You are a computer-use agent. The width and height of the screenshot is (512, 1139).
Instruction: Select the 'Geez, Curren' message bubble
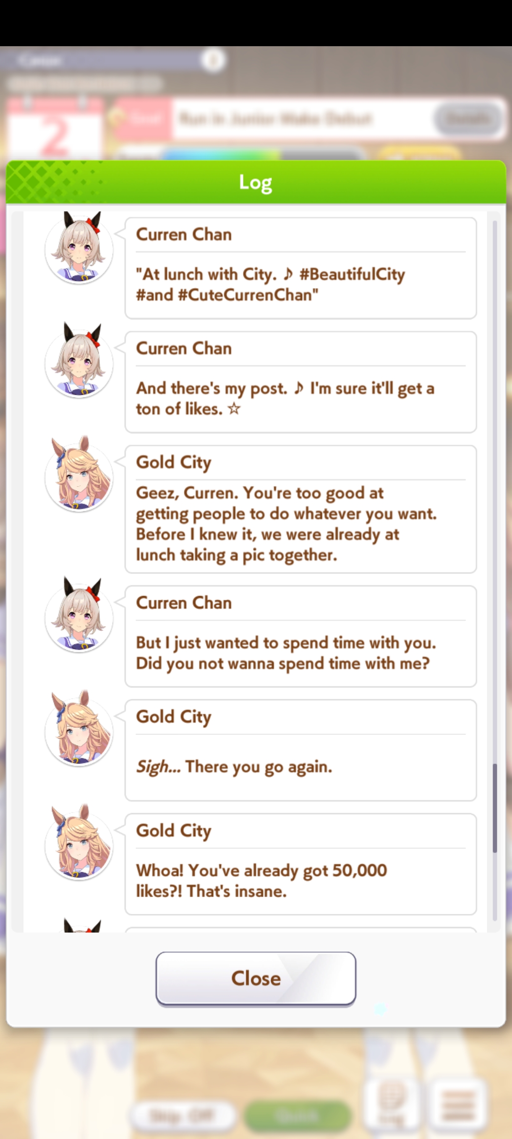pos(300,509)
